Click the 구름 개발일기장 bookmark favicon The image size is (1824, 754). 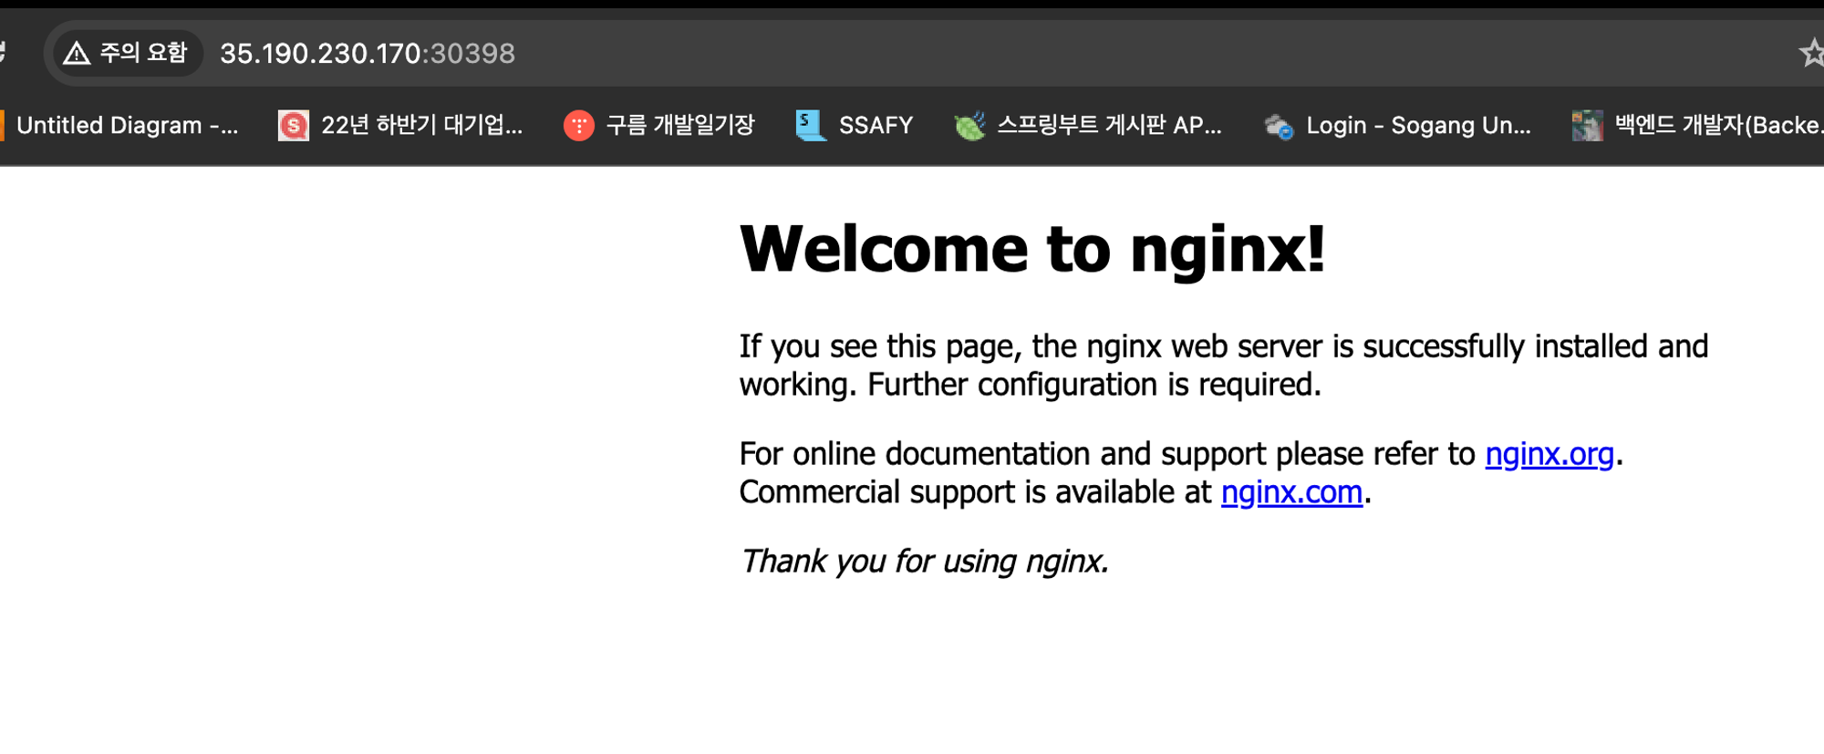579,125
